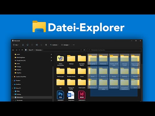
Task: Open the Neu dropdown
Action: point(16,45)
